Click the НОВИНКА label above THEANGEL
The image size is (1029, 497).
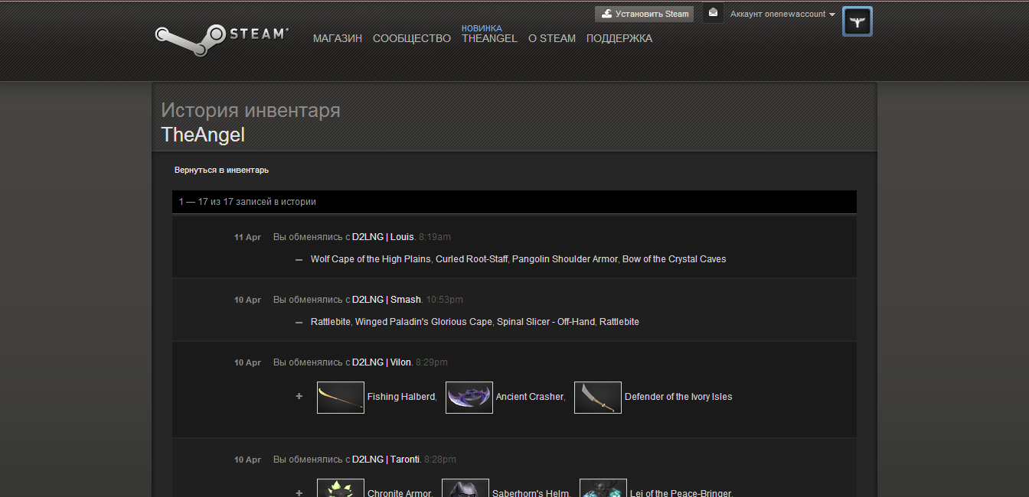pyautogui.click(x=482, y=28)
